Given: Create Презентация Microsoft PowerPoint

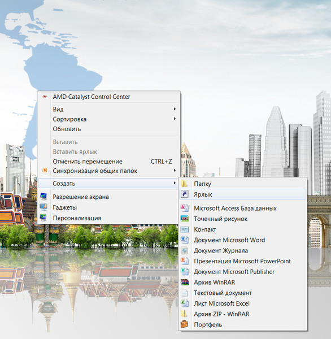Looking at the screenshot, I should (x=243, y=261).
